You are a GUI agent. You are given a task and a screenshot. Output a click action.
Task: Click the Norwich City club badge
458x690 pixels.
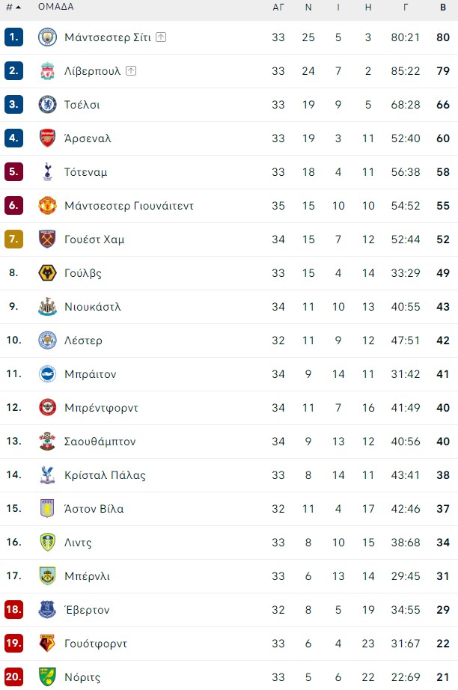[x=46, y=677]
